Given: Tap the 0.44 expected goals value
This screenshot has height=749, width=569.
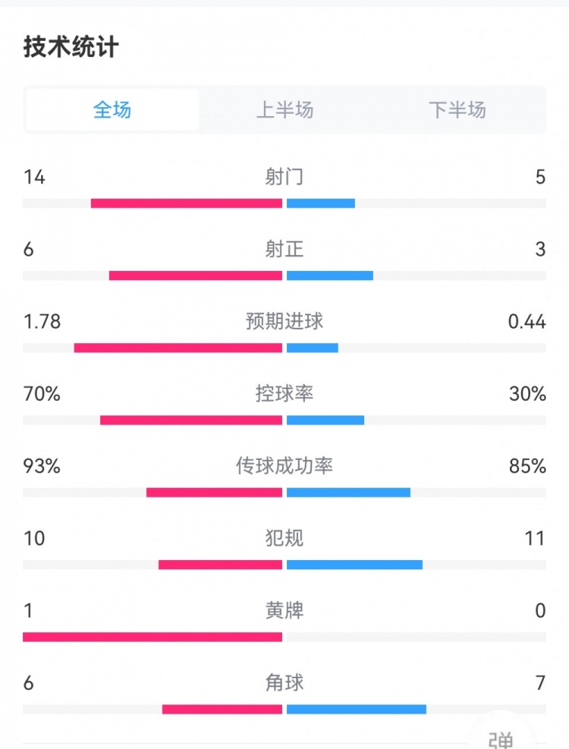Looking at the screenshot, I should point(527,322).
